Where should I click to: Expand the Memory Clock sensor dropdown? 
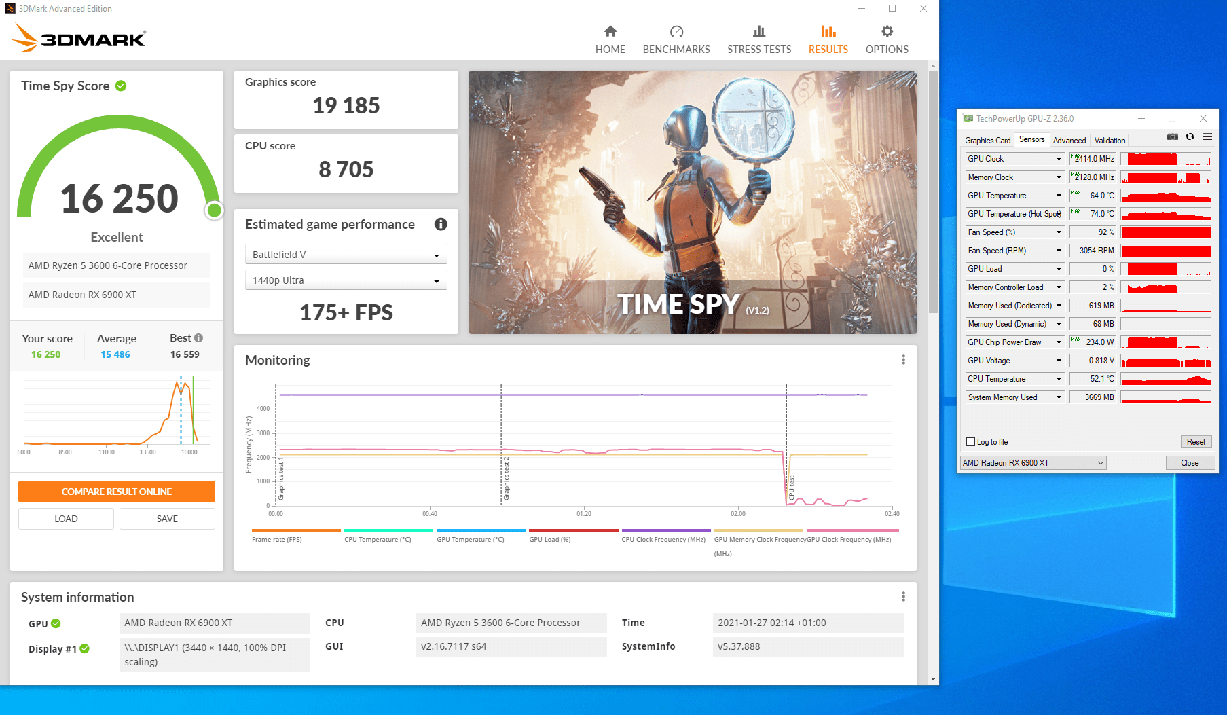1059,177
